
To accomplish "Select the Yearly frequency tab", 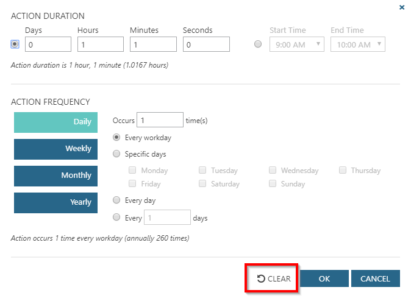I will click(x=55, y=202).
